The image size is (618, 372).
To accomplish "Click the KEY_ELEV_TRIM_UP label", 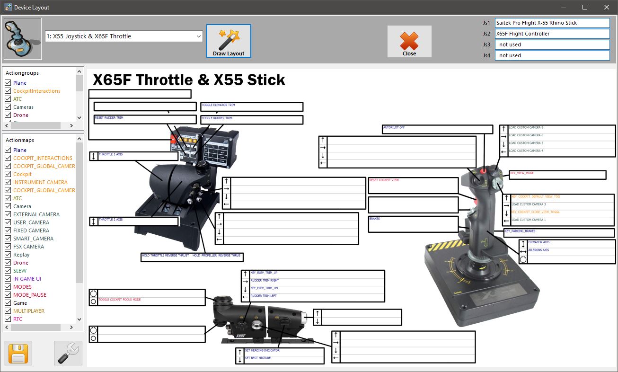I will [264, 273].
